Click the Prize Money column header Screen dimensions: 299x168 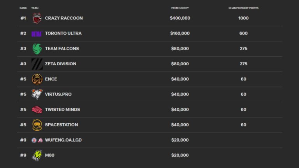[x=179, y=8]
